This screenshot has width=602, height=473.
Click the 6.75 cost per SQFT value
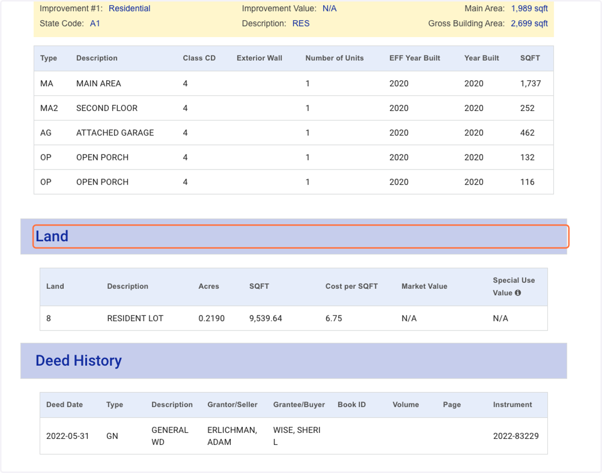[334, 319]
